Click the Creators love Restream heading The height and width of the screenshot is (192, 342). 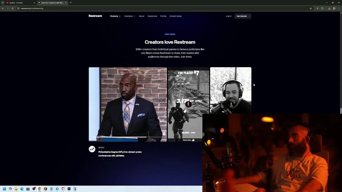[170, 42]
